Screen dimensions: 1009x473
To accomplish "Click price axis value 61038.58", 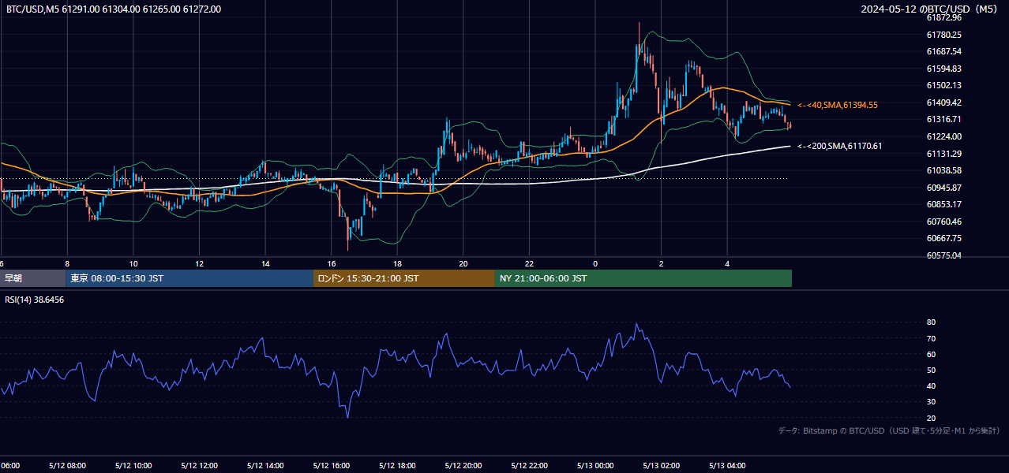I will 943,170.
